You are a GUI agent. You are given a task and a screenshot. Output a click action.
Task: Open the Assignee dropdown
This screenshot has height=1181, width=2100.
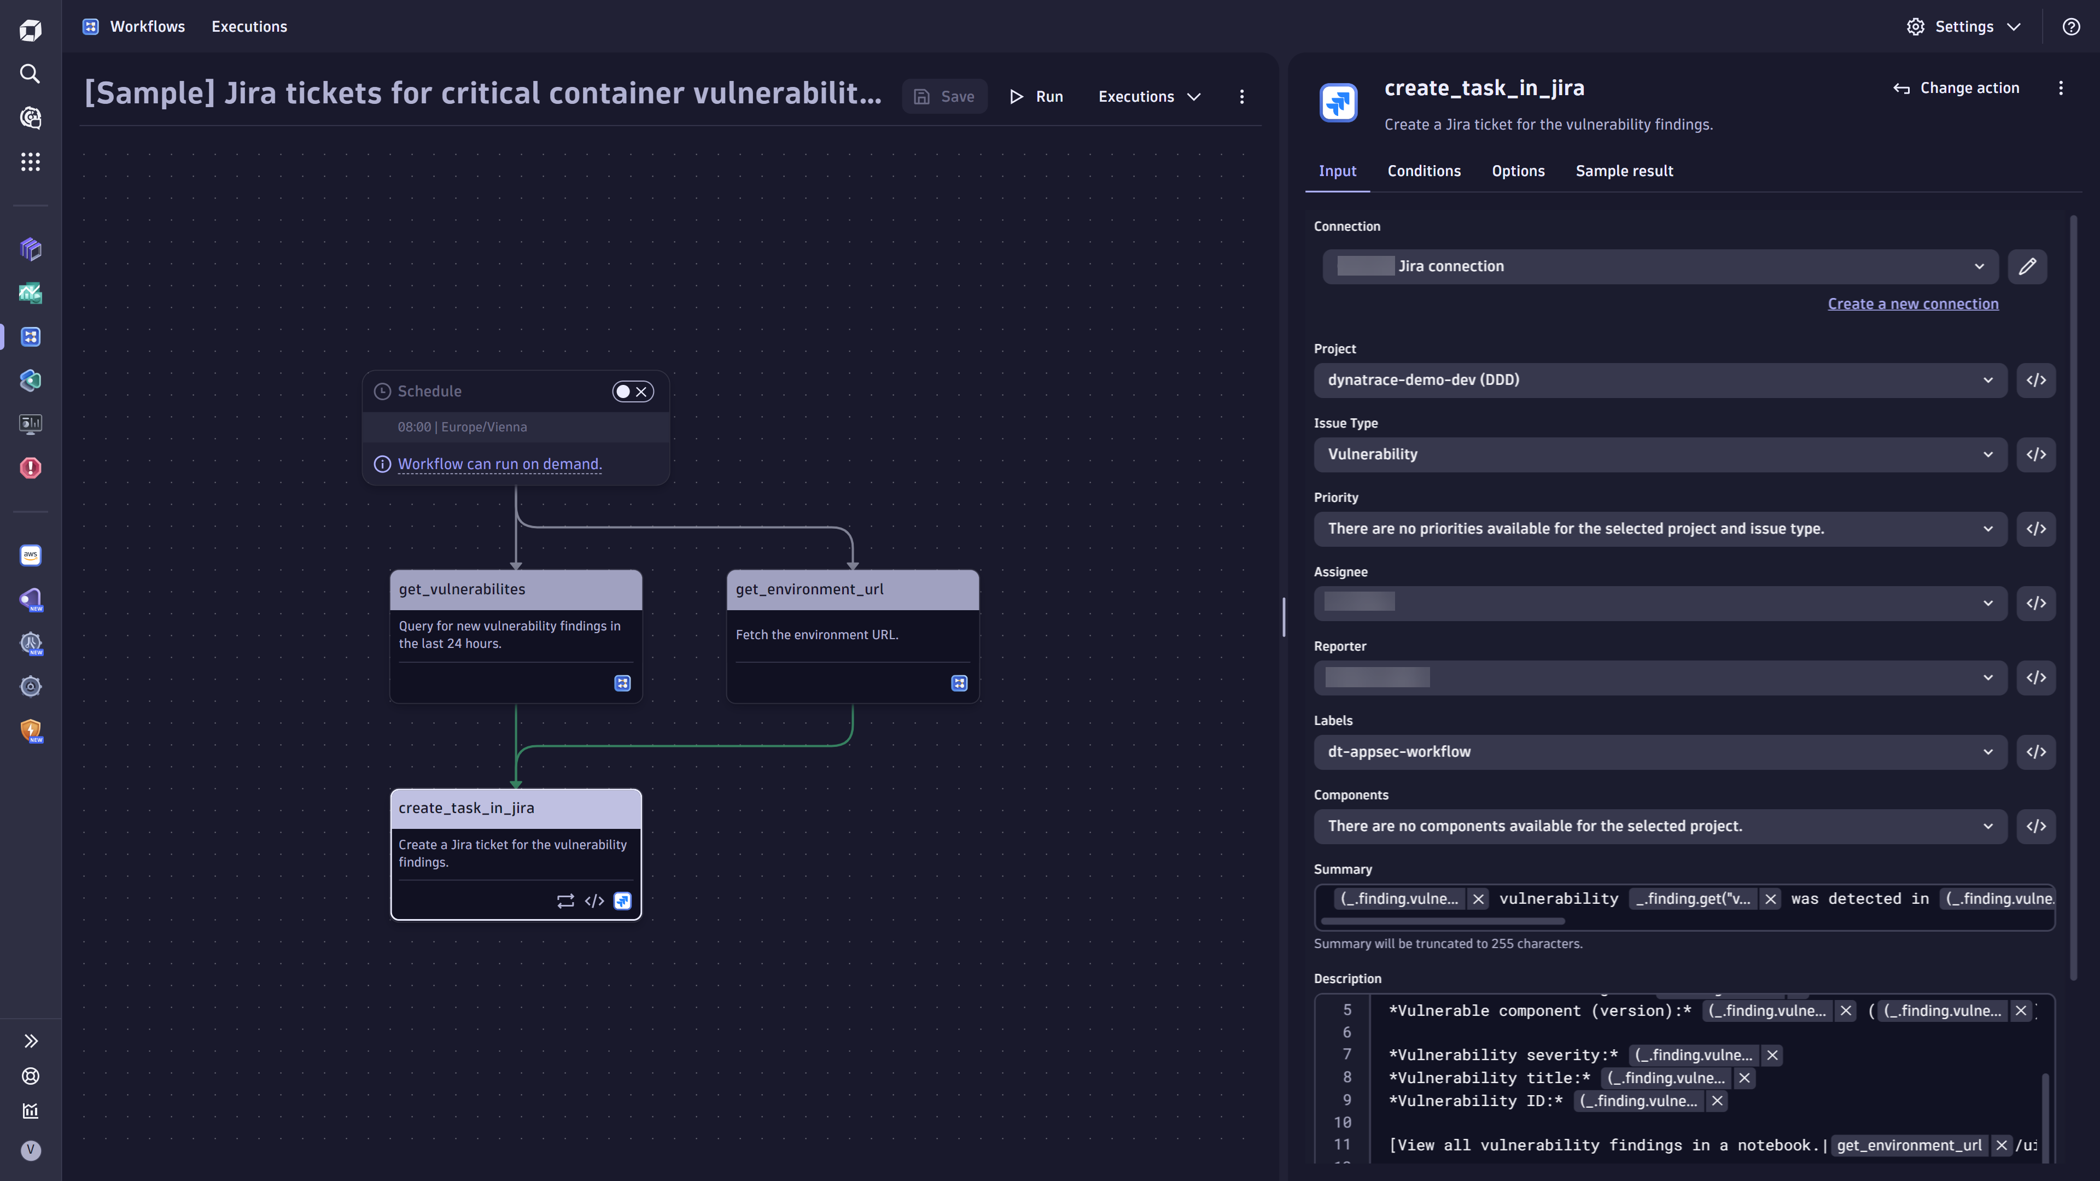(x=1660, y=603)
